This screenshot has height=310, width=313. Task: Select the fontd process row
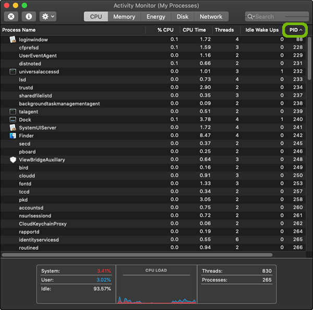click(153, 183)
